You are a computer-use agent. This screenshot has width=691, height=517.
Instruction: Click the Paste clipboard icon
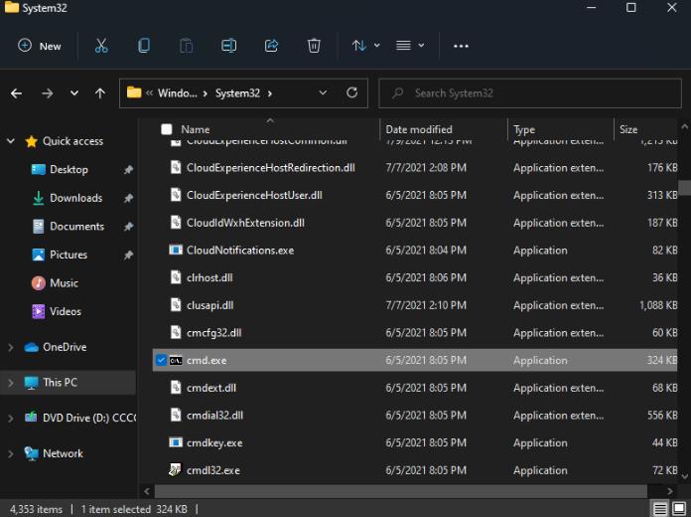tap(187, 46)
